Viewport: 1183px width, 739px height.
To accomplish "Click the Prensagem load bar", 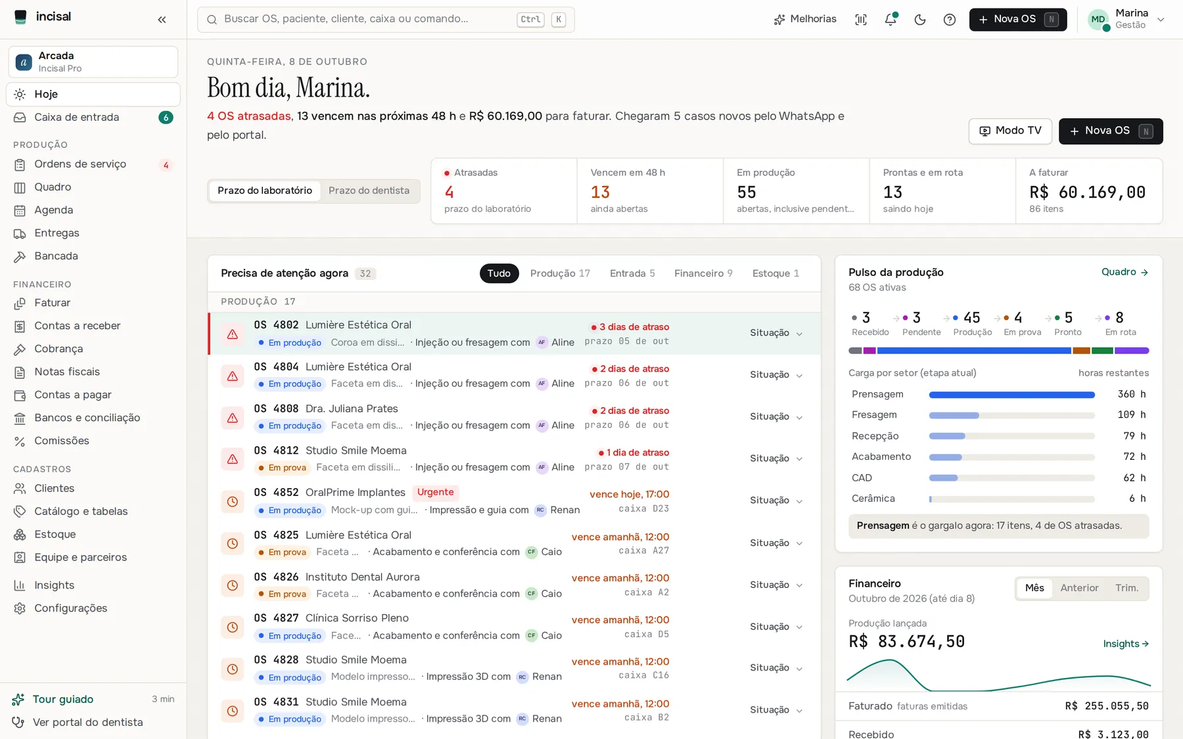I will pyautogui.click(x=1011, y=395).
